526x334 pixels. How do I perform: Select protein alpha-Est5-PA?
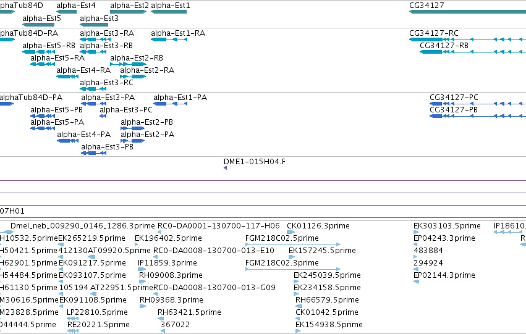pyautogui.click(x=43, y=128)
